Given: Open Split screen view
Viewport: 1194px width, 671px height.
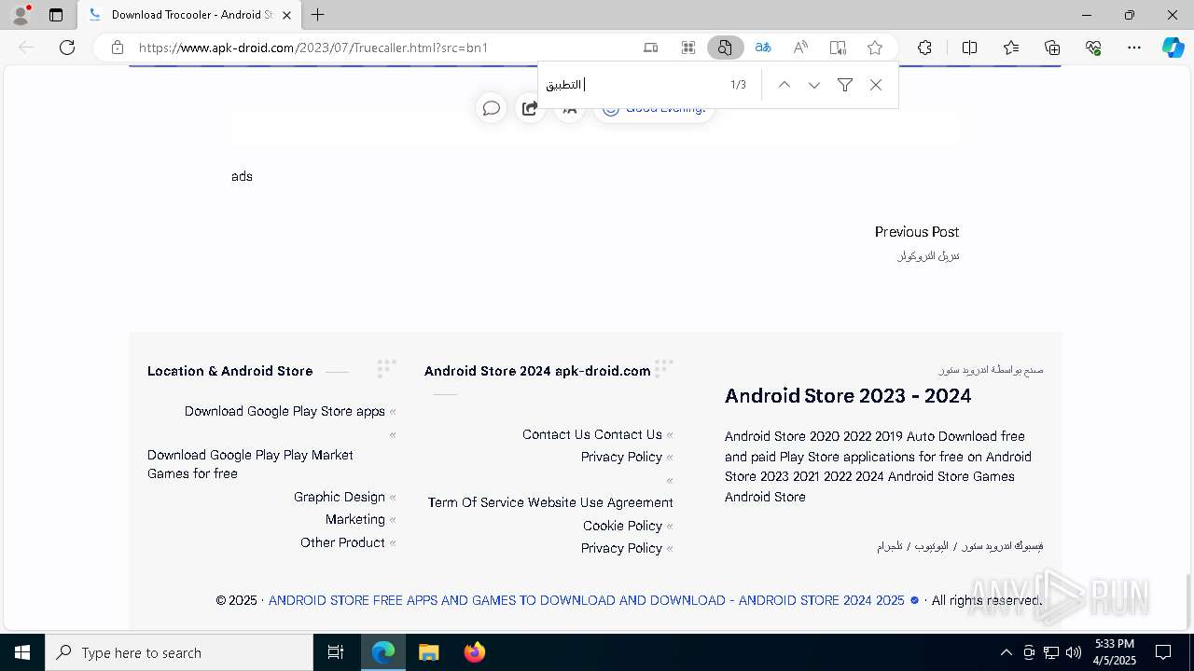Looking at the screenshot, I should [969, 48].
